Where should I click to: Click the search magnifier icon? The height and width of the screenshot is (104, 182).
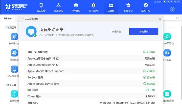click(178, 18)
